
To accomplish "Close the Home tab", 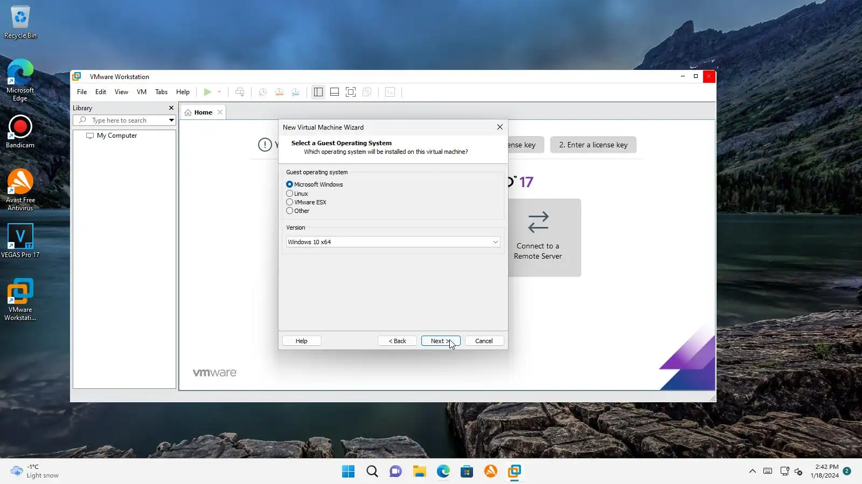I will [x=220, y=112].
